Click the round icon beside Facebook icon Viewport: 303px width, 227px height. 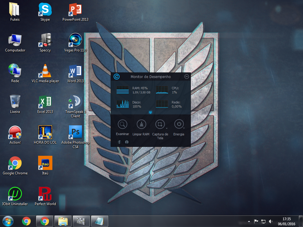[x=127, y=142]
